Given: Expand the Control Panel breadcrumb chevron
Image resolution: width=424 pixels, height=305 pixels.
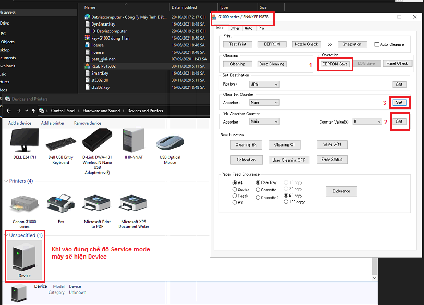Looking at the screenshot, I should pyautogui.click(x=79, y=111).
